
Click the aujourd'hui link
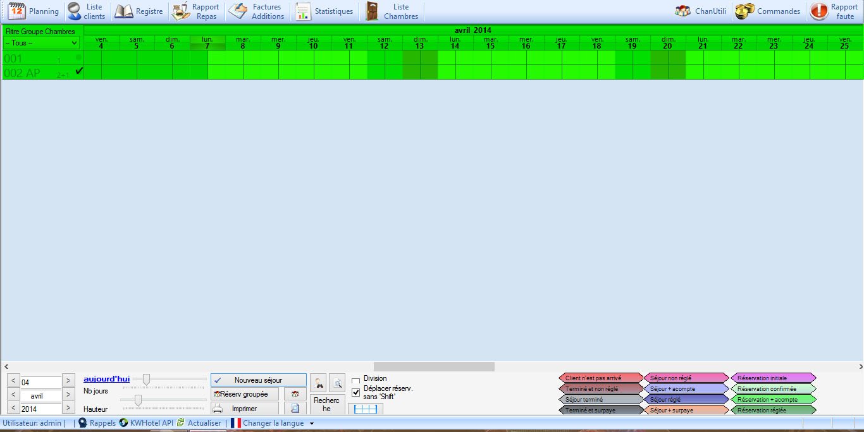(x=106, y=379)
